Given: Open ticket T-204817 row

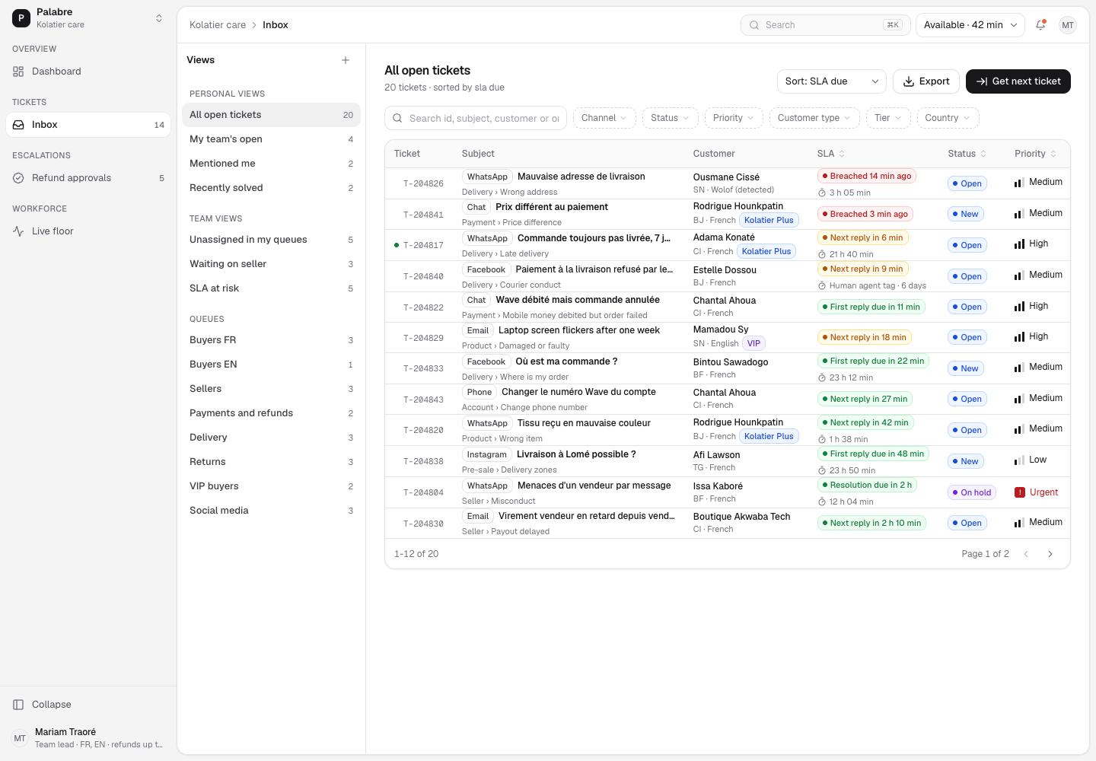Looking at the screenshot, I should tap(728, 245).
